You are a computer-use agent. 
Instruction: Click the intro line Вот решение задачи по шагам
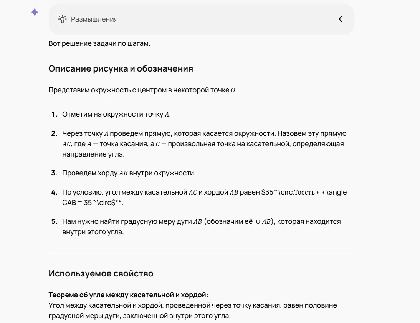[x=99, y=43]
